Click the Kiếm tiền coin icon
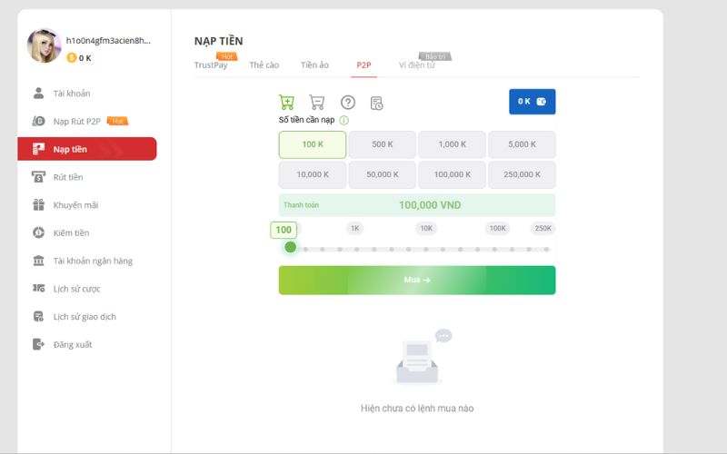This screenshot has height=454, width=727. (x=38, y=232)
